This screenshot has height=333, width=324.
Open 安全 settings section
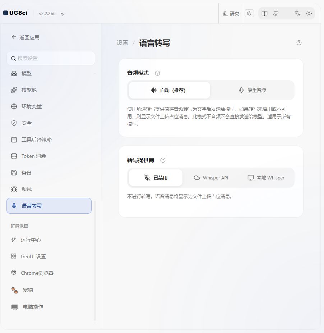49,123
